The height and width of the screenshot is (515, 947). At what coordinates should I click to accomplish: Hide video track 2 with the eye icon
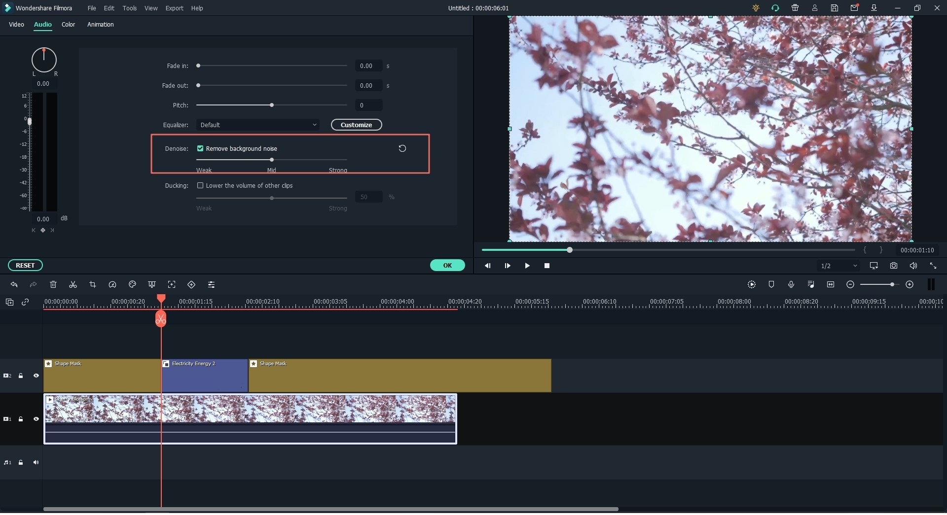click(36, 377)
